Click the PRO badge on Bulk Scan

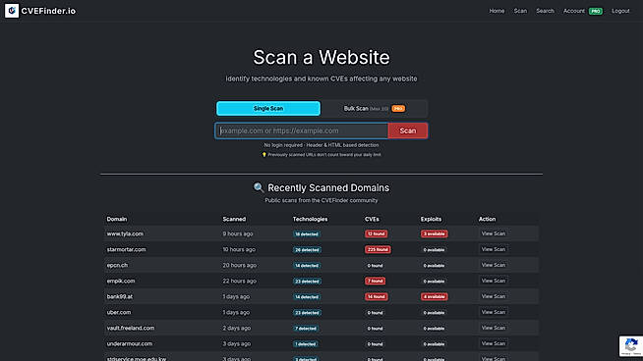point(398,109)
